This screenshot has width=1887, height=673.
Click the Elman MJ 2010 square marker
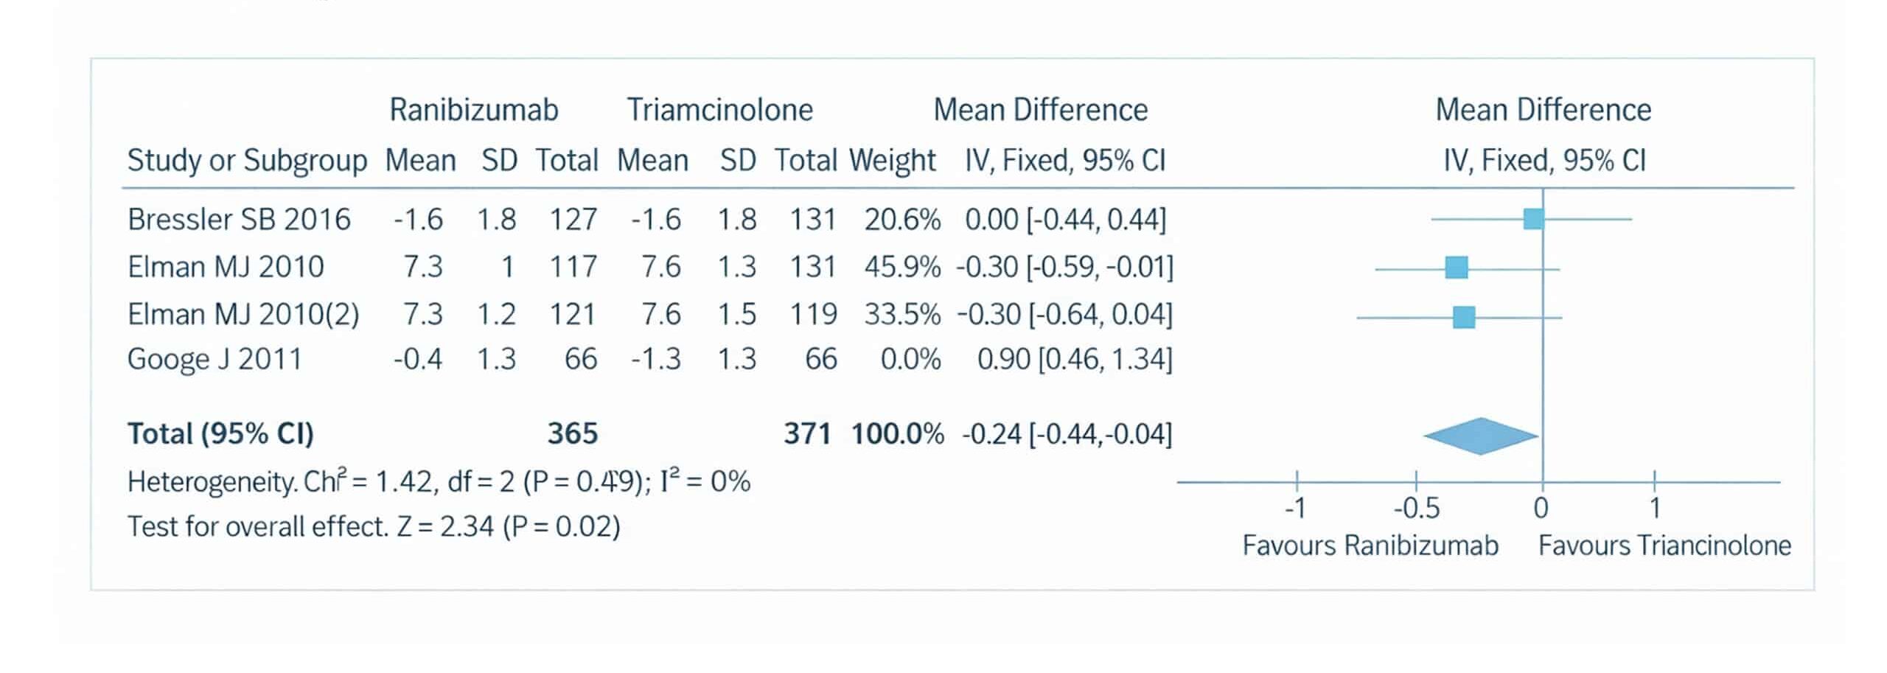click(x=1457, y=268)
